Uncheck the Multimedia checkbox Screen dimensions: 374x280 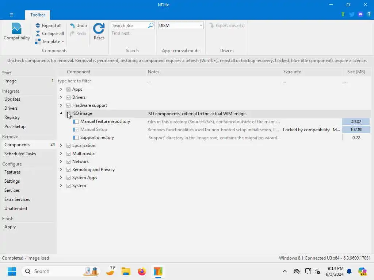68,153
